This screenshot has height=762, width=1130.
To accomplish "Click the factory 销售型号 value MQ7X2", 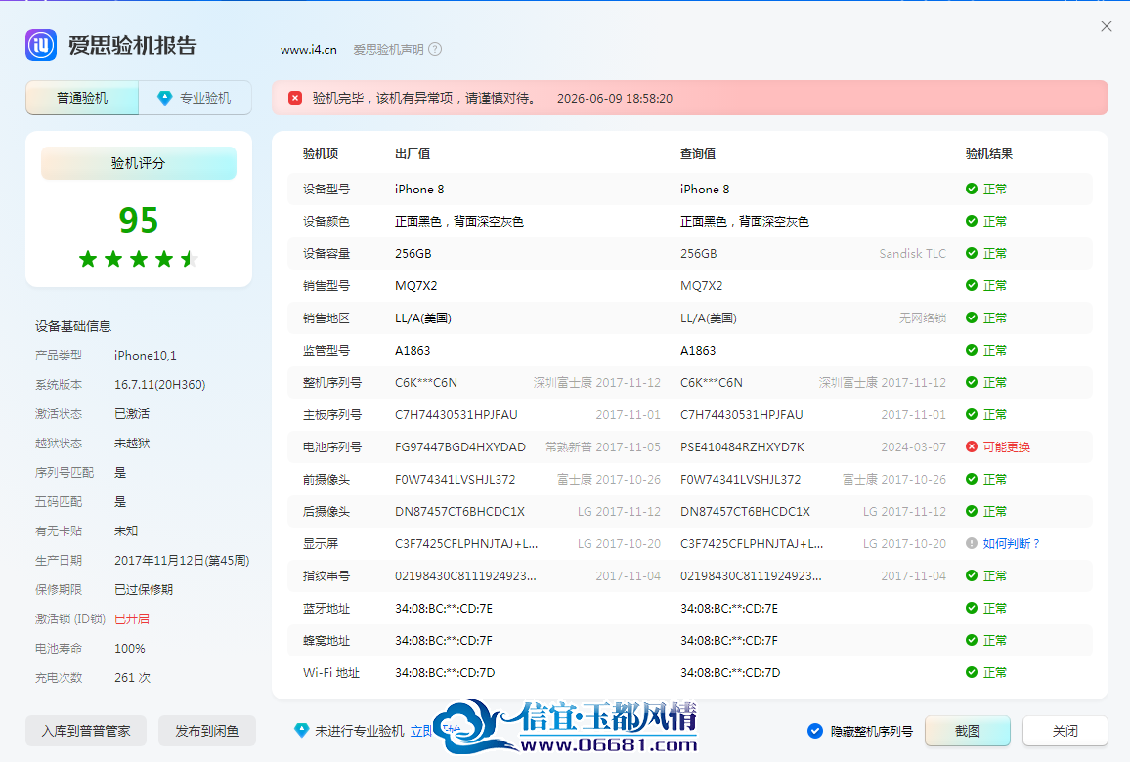I will coord(415,286).
